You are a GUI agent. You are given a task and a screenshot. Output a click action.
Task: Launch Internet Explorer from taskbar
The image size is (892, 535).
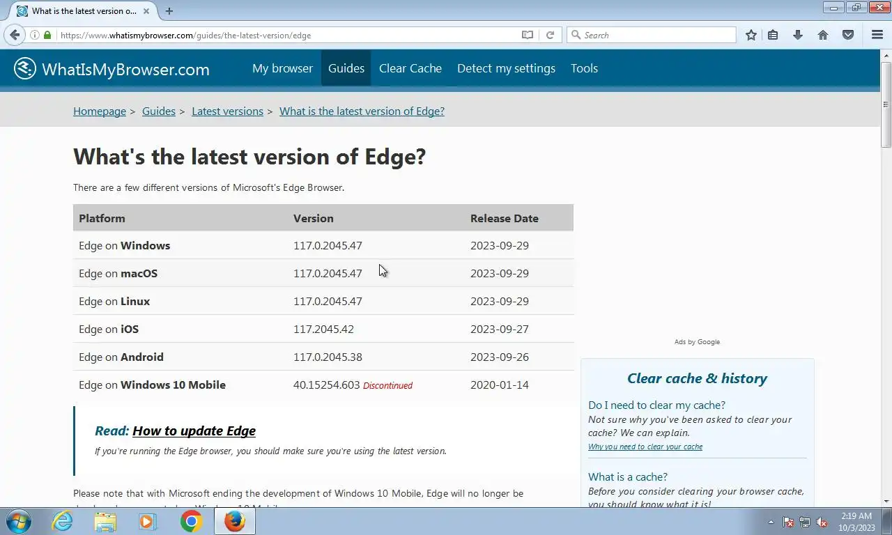click(x=63, y=521)
